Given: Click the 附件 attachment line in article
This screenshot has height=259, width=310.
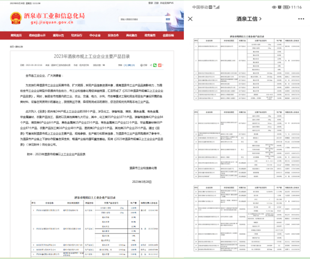Looking at the screenshot, I should [56, 154].
